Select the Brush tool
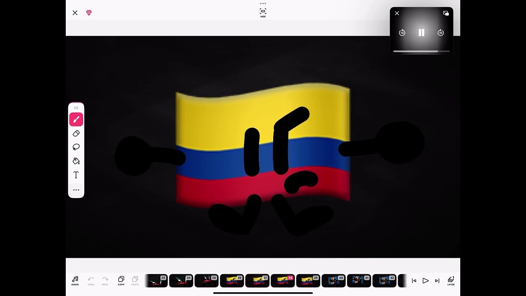Image resolution: width=526 pixels, height=296 pixels. pos(76,120)
